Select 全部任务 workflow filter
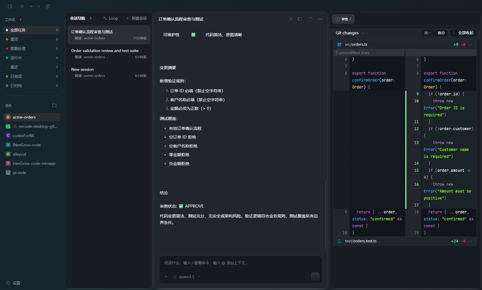Screen dimensions: 482x290 (32, 30)
